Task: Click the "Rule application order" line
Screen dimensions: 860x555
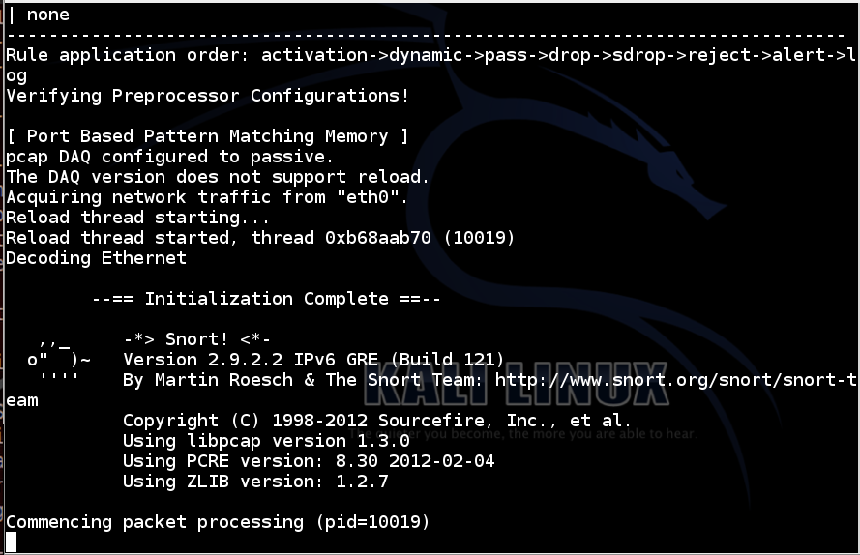Action: 426,55
